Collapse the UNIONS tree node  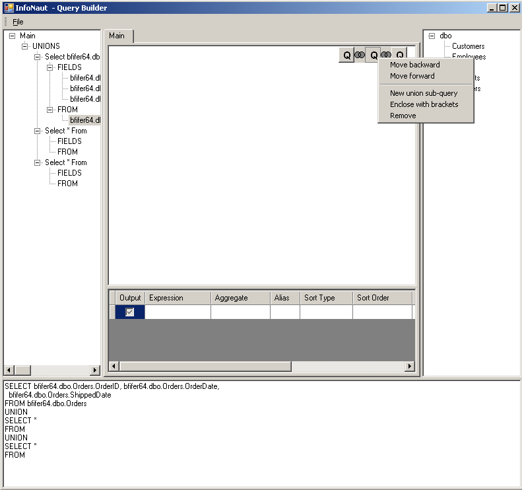pos(25,46)
